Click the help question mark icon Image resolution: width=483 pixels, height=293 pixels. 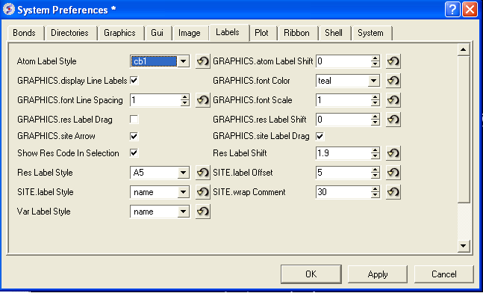pyautogui.click(x=452, y=10)
